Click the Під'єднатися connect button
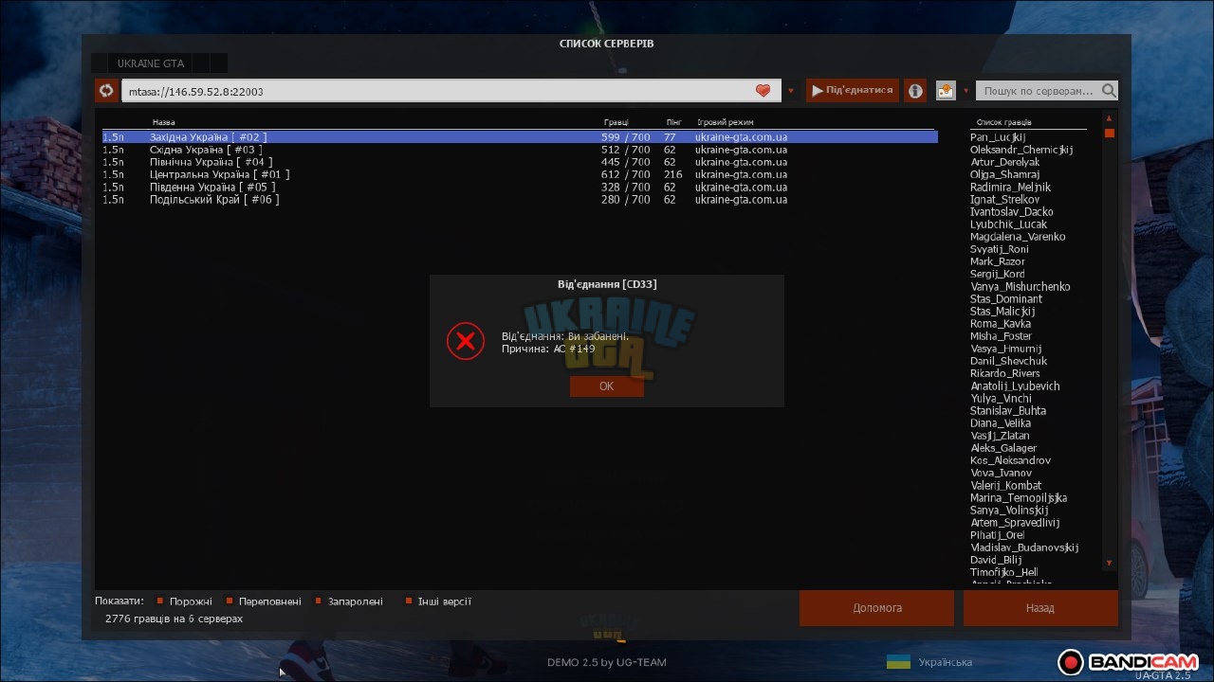The image size is (1214, 682). point(852,91)
